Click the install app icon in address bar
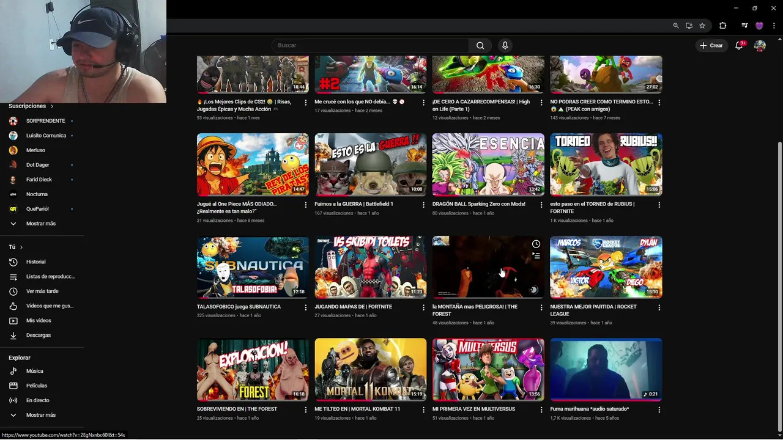 click(x=689, y=26)
